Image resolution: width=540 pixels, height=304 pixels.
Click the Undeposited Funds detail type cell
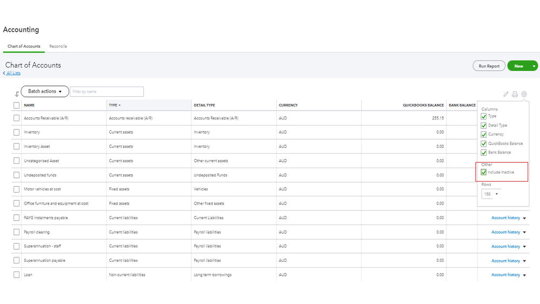(210, 175)
